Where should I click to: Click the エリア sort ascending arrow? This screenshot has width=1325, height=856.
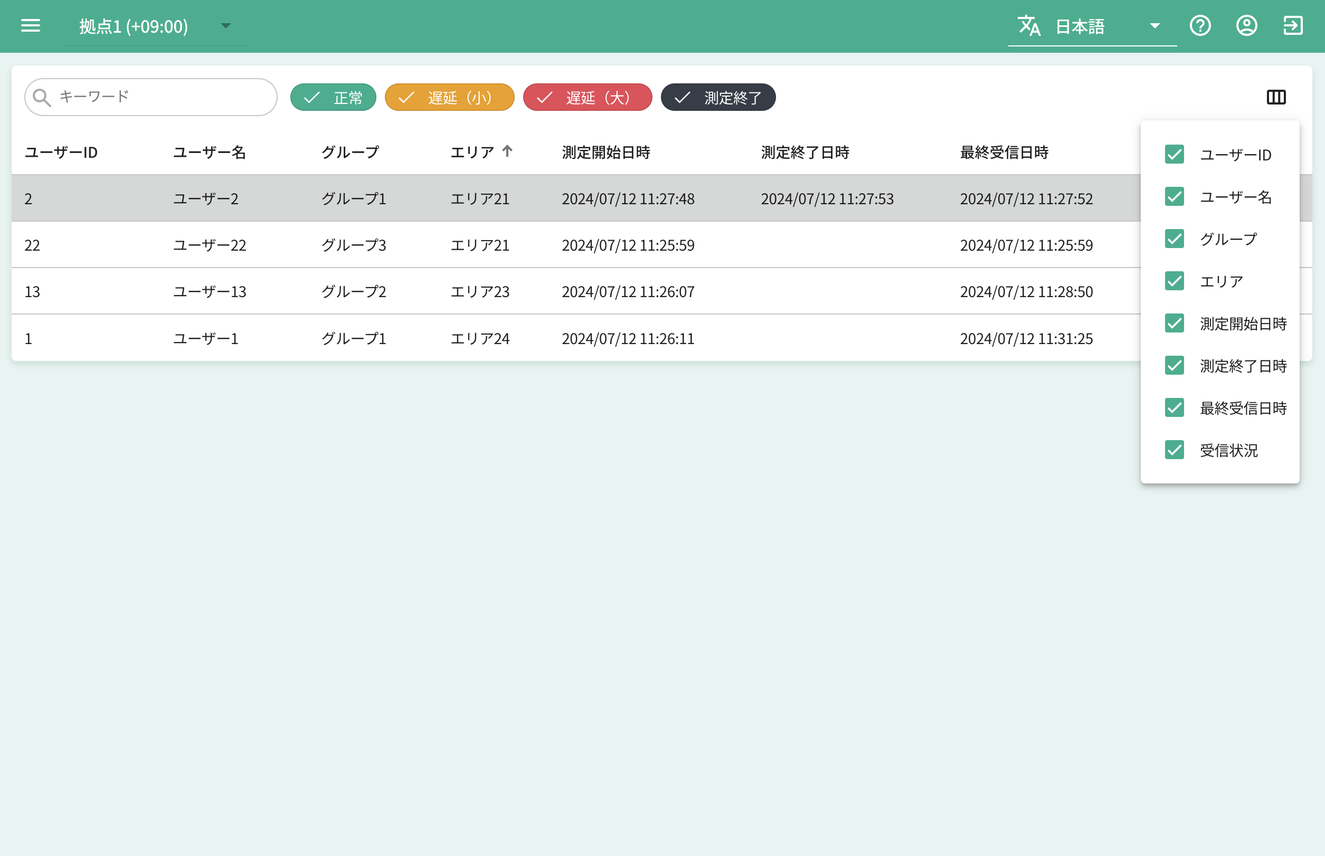coord(507,151)
